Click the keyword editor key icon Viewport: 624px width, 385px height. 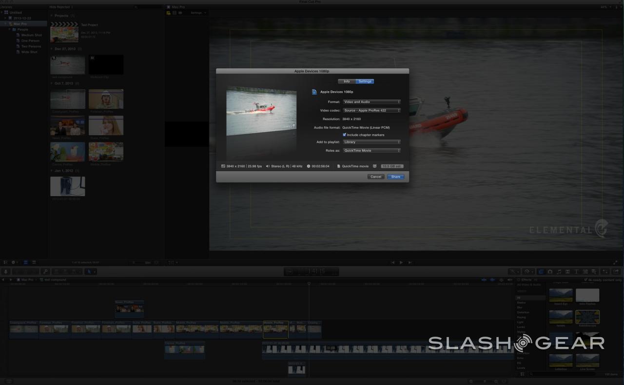pos(45,271)
